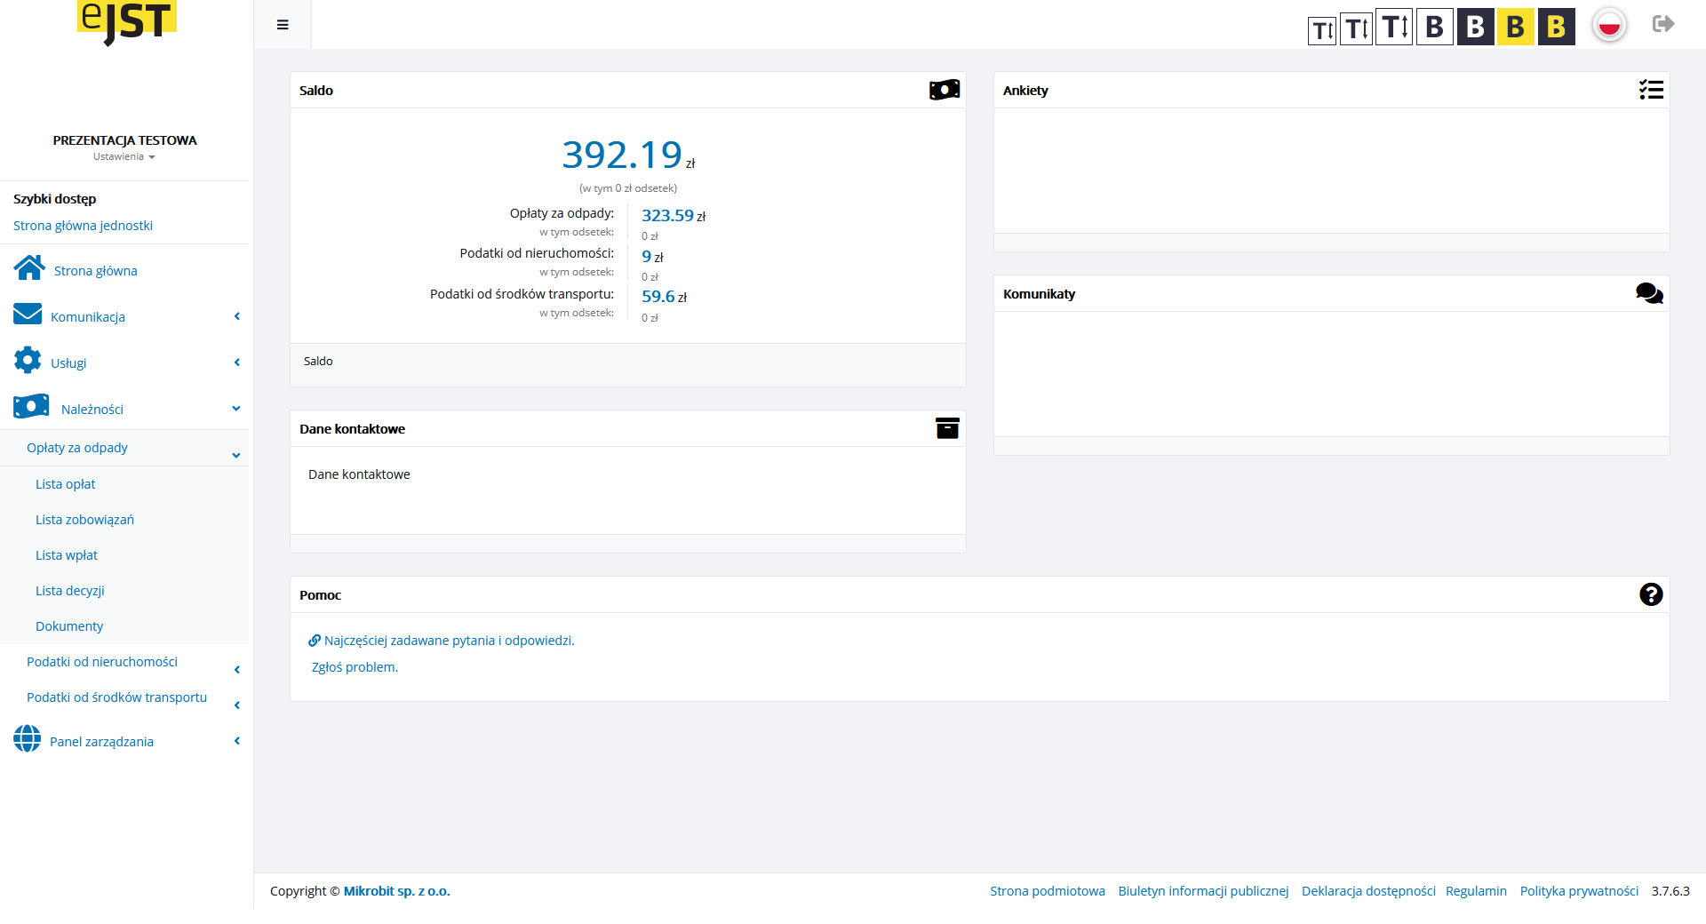Switch to black-on-yellow contrast mode
Viewport: 1706px width, 924px height.
(x=1515, y=28)
